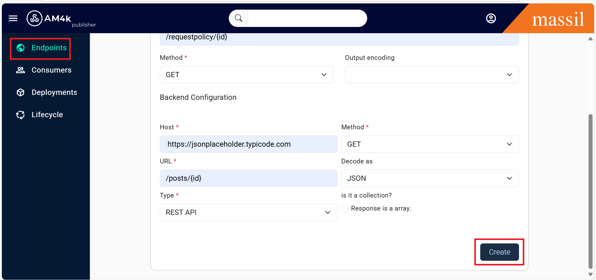Click the Consumers people icon
Image resolution: width=596 pixels, height=280 pixels.
20,70
